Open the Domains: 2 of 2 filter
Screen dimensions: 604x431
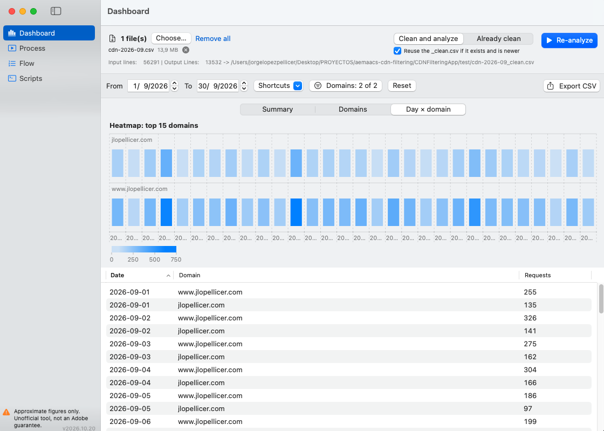[346, 86]
